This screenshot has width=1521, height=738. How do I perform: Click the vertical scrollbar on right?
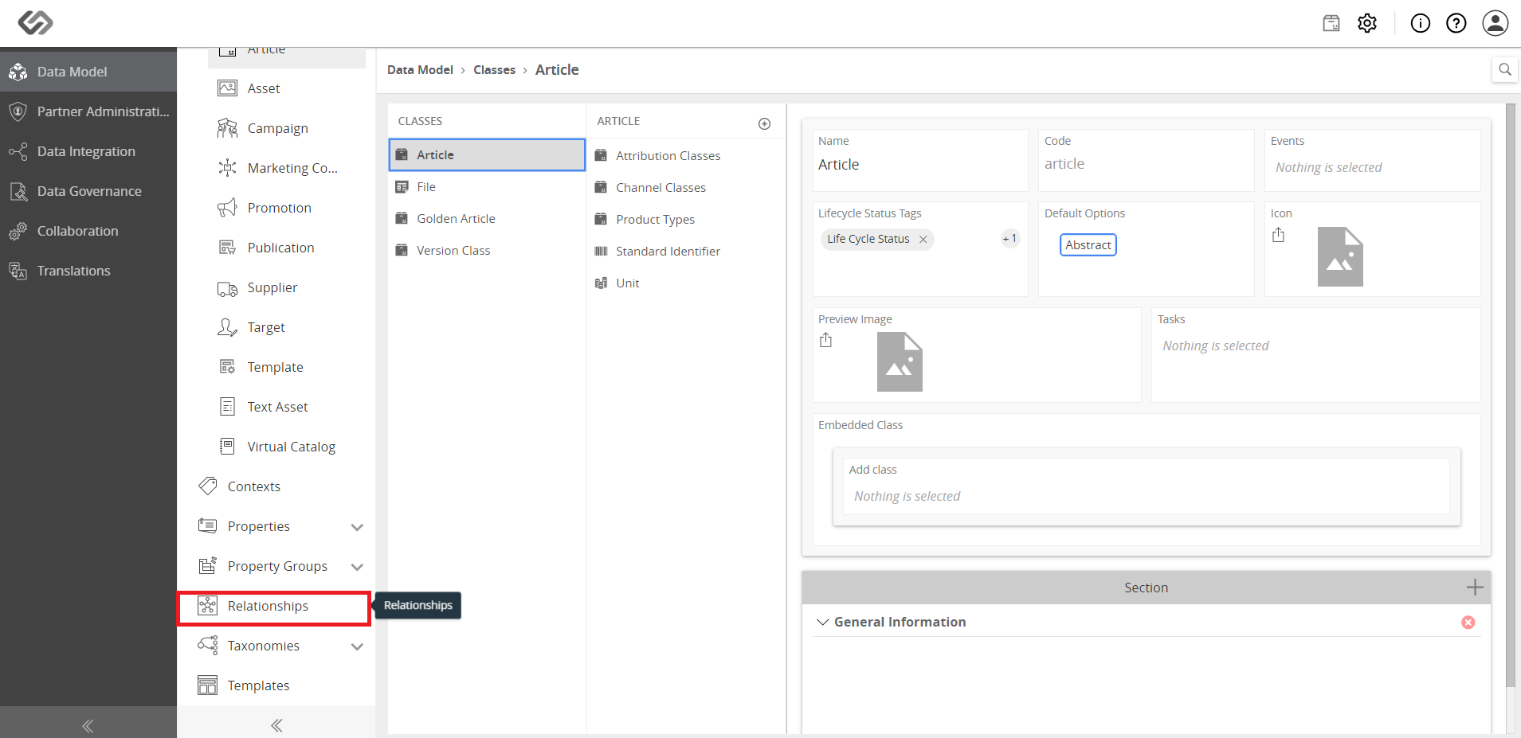click(x=1511, y=396)
